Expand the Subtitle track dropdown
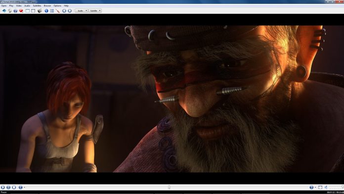The height and width of the screenshot is (194, 344). [95, 11]
